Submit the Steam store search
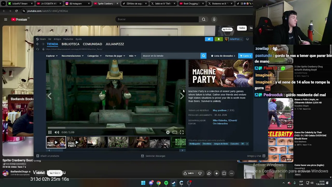Screen dimensions: 332x187 pyautogui.click(x=204, y=56)
